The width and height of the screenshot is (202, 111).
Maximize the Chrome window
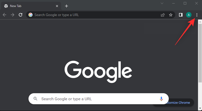[x=185, y=3]
